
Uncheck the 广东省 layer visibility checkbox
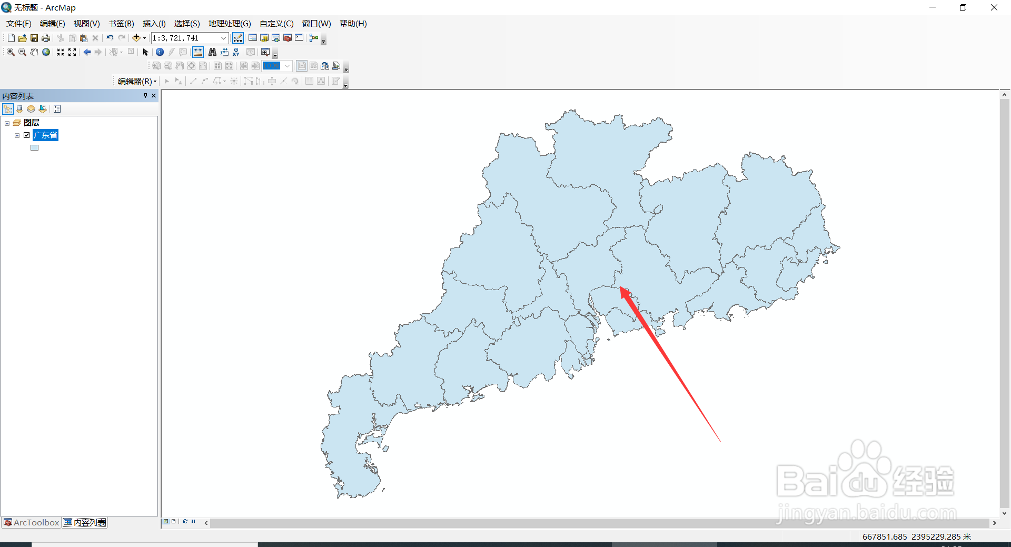point(26,135)
